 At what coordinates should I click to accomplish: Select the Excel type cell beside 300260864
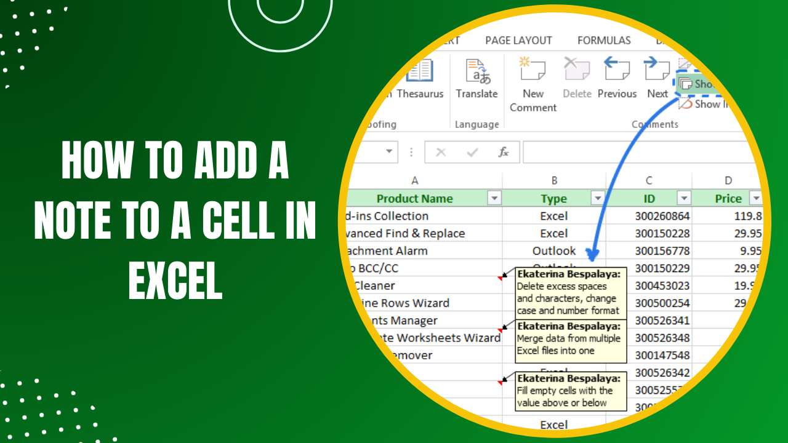coord(554,216)
